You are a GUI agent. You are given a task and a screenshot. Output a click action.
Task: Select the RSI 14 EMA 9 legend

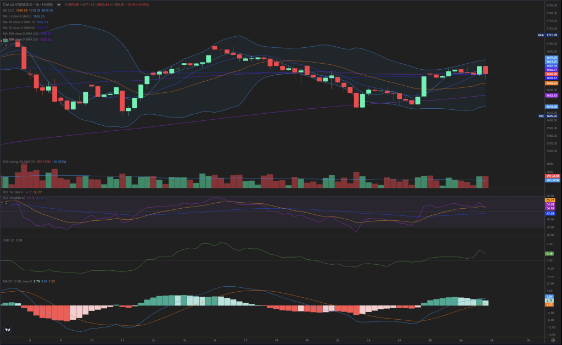(x=13, y=191)
